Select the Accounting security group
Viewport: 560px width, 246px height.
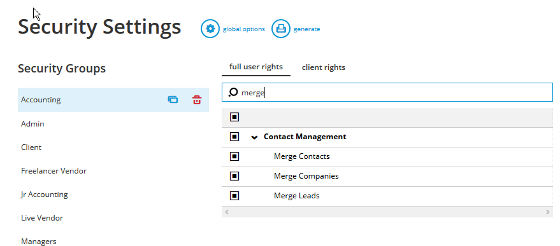[x=113, y=100]
